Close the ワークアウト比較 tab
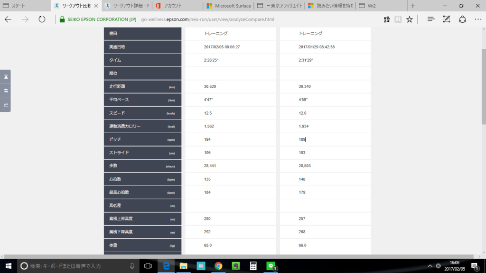 click(x=96, y=6)
